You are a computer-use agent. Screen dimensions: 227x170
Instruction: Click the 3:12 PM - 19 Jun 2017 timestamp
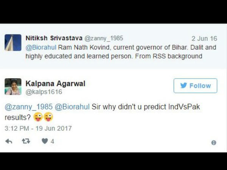[x=38, y=128]
